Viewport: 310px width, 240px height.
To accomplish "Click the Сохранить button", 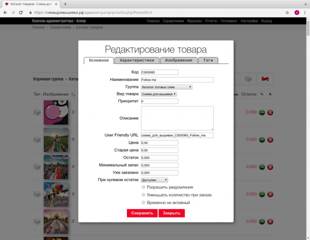I will point(142,213).
